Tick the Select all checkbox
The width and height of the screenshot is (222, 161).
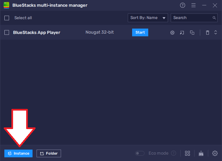coord(7,18)
